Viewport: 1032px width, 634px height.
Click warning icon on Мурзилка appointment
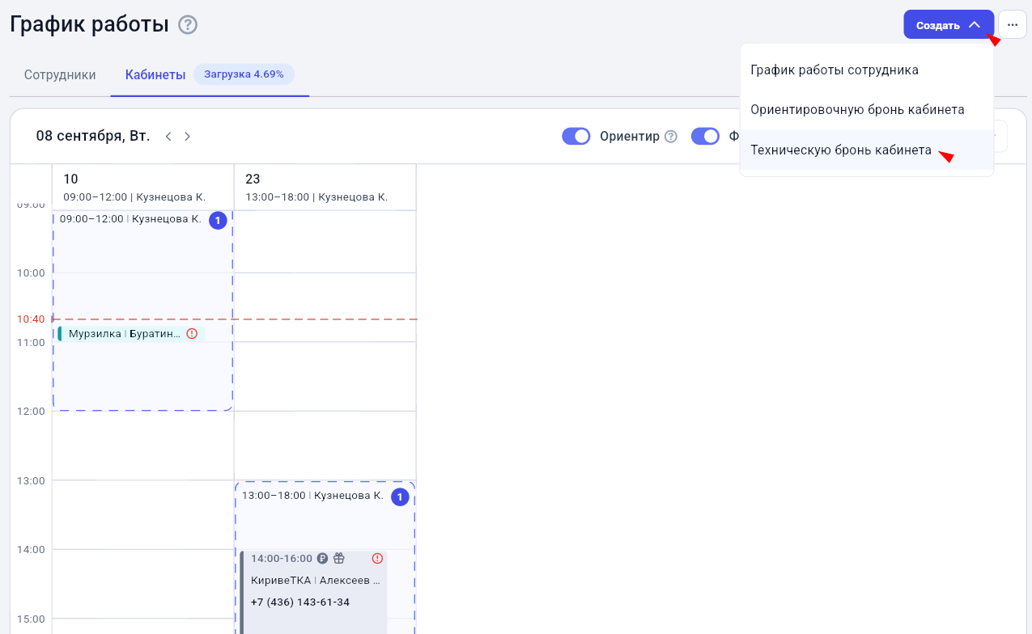pyautogui.click(x=192, y=333)
